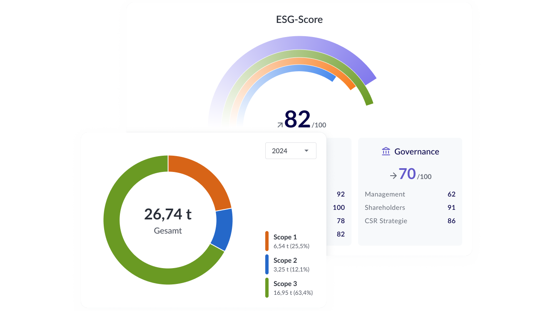Viewport: 553px width, 311px height.
Task: Click the partially hidden value 78
Action: (x=341, y=221)
